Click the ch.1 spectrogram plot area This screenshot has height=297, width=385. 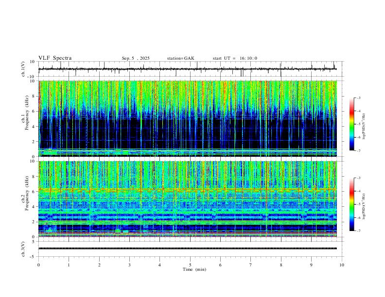click(188, 118)
